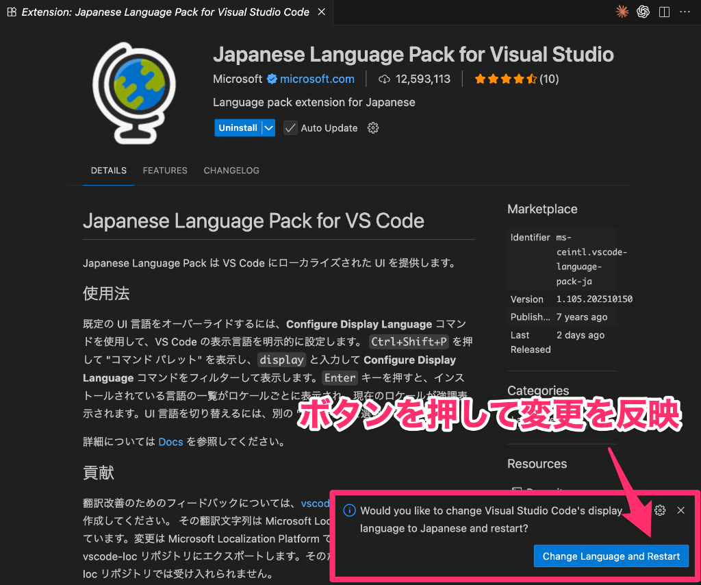Click the version value 1.105.202510150
This screenshot has width=701, height=585.
594,299
